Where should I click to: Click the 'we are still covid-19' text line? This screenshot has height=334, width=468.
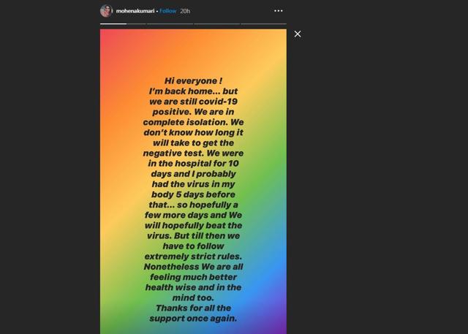pos(193,102)
